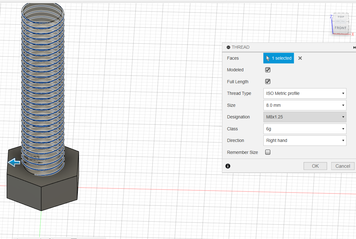Confirm thread with OK button
This screenshot has width=356, height=239.
(x=315, y=166)
